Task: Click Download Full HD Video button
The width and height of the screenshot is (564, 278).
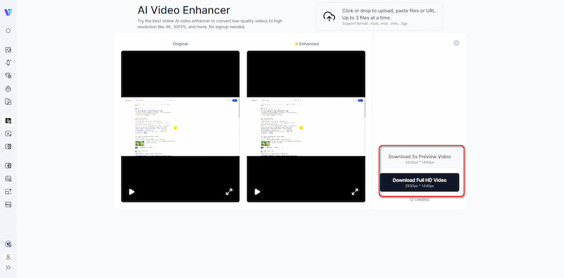Action: (x=419, y=182)
